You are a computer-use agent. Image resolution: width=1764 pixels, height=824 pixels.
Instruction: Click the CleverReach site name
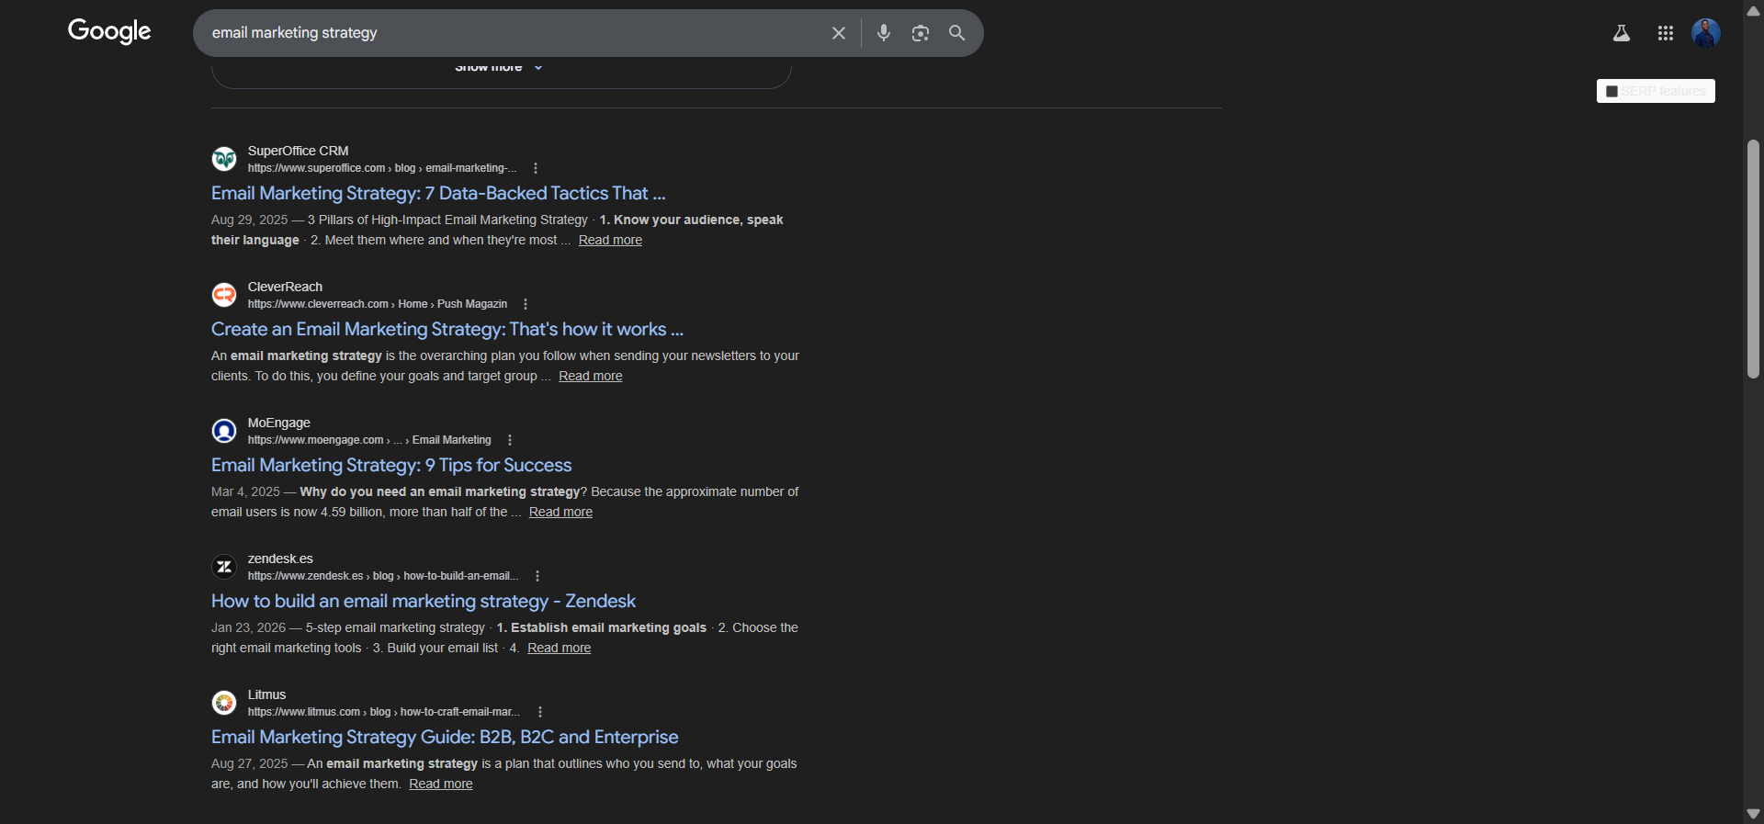[285, 287]
